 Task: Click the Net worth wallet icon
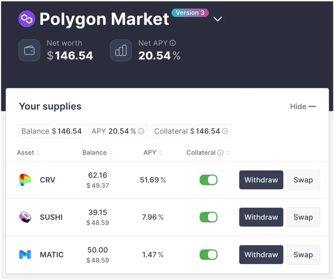pyautogui.click(x=29, y=50)
